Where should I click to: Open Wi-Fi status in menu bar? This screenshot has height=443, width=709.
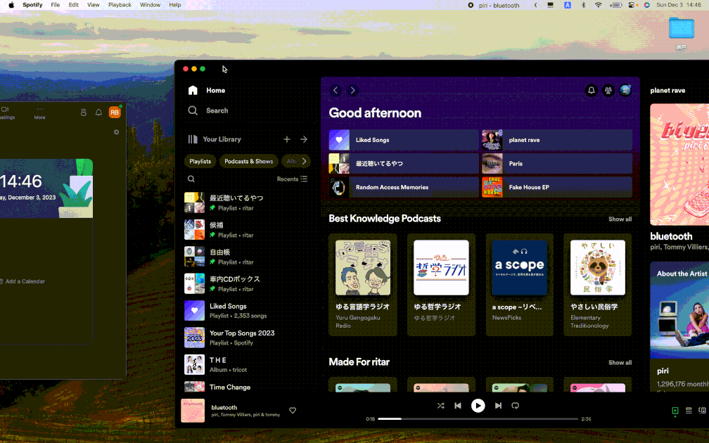coord(598,5)
